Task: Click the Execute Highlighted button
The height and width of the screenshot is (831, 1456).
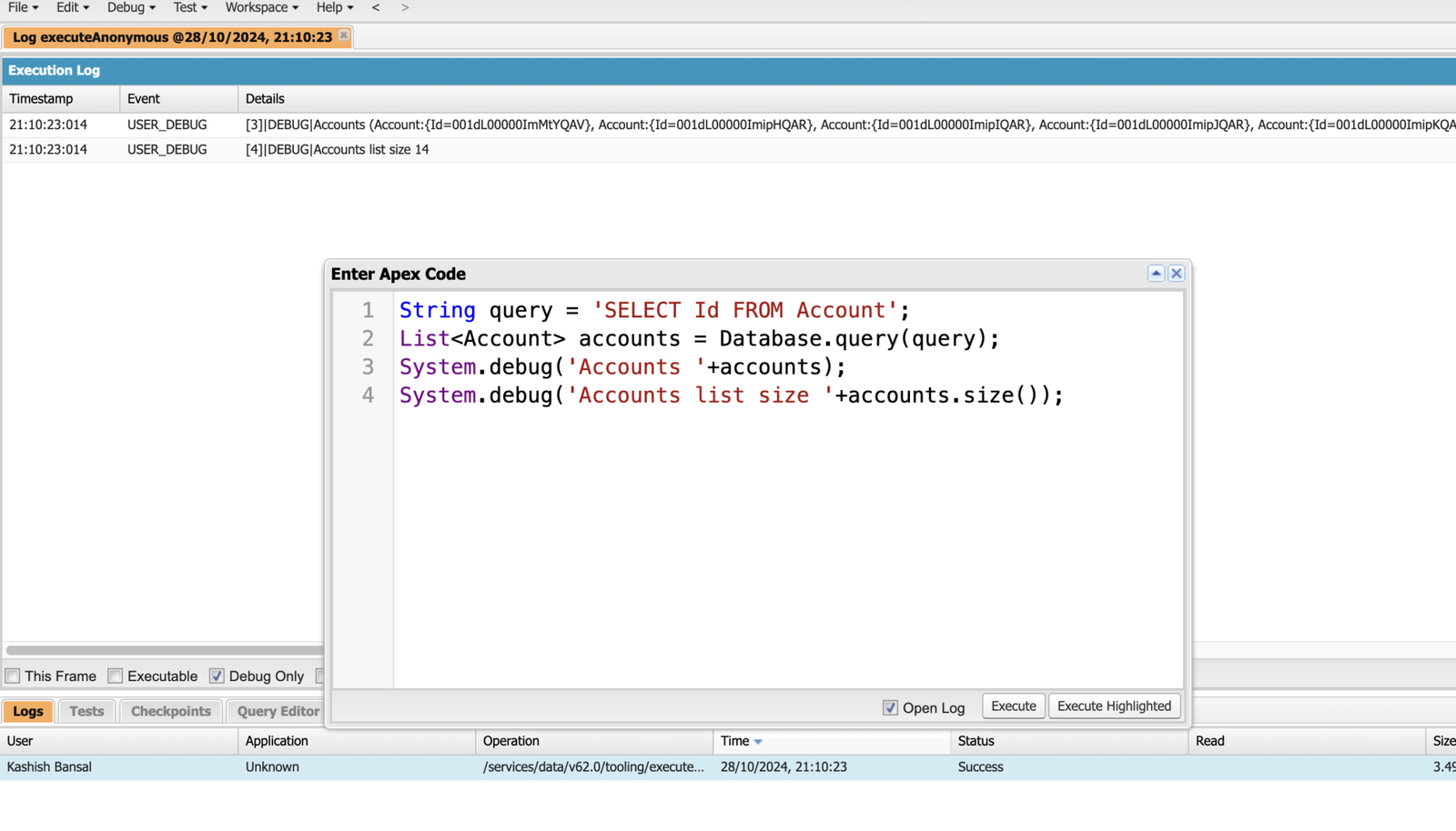Action: [1114, 706]
